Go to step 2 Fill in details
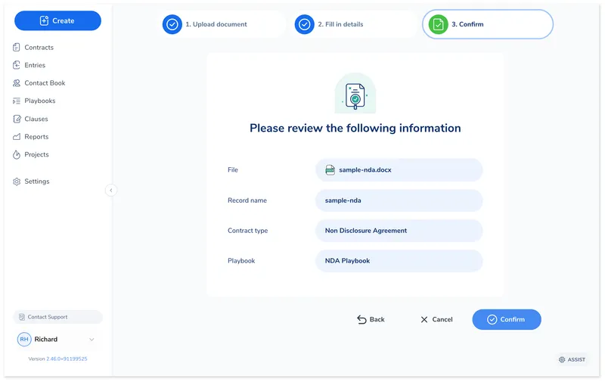This screenshot has width=605, height=382. (355, 24)
